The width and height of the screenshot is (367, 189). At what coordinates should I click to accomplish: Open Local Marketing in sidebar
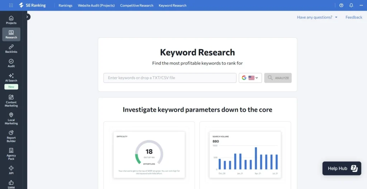pos(11,118)
